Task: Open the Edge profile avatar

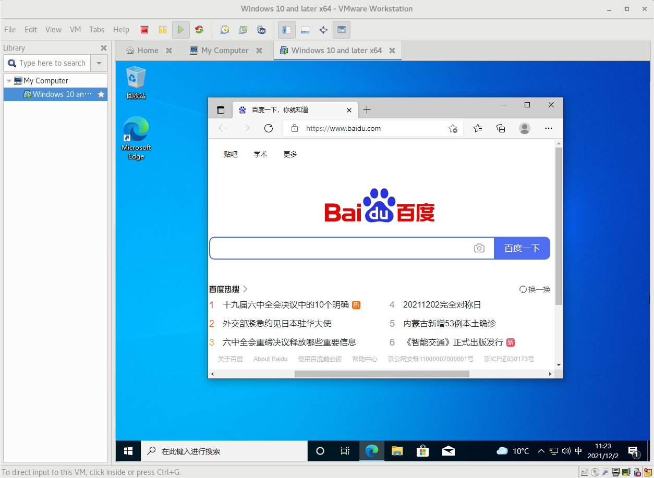Action: pyautogui.click(x=525, y=128)
